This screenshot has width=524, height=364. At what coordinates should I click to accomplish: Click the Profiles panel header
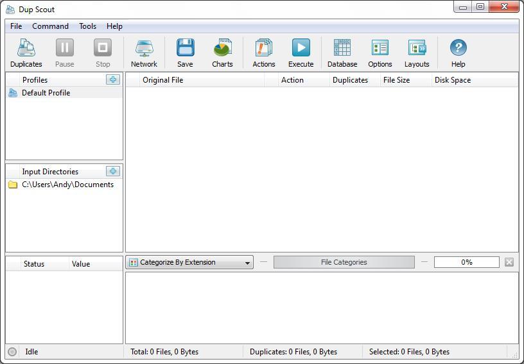coord(35,80)
